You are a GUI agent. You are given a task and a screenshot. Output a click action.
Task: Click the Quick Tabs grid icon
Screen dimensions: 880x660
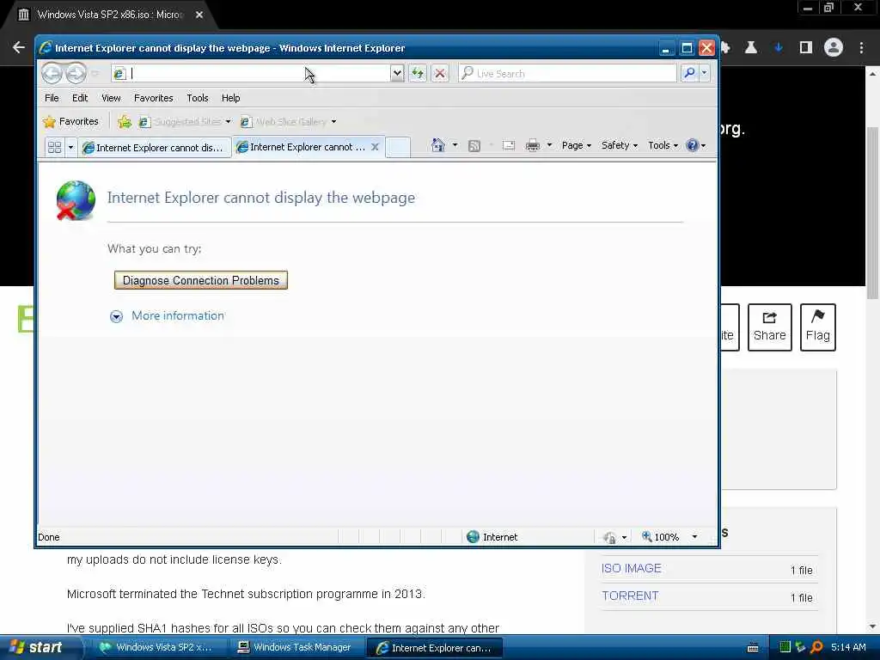[54, 147]
